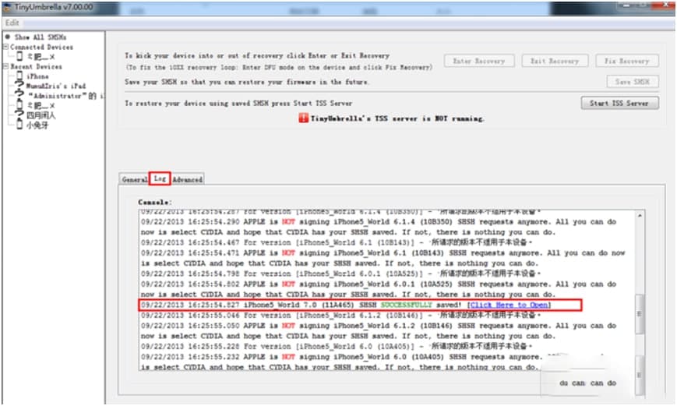This screenshot has height=406, width=677.
Task: Select the 小兔牙 device entry
Action: [37, 125]
